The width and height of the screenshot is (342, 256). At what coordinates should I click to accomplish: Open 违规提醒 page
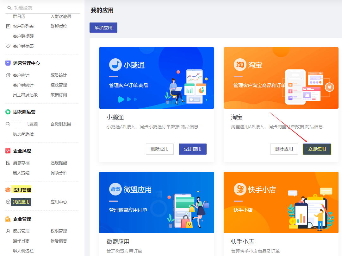59,163
